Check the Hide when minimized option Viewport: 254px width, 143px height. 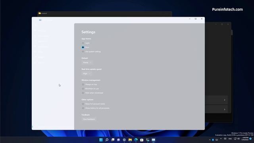(83, 93)
